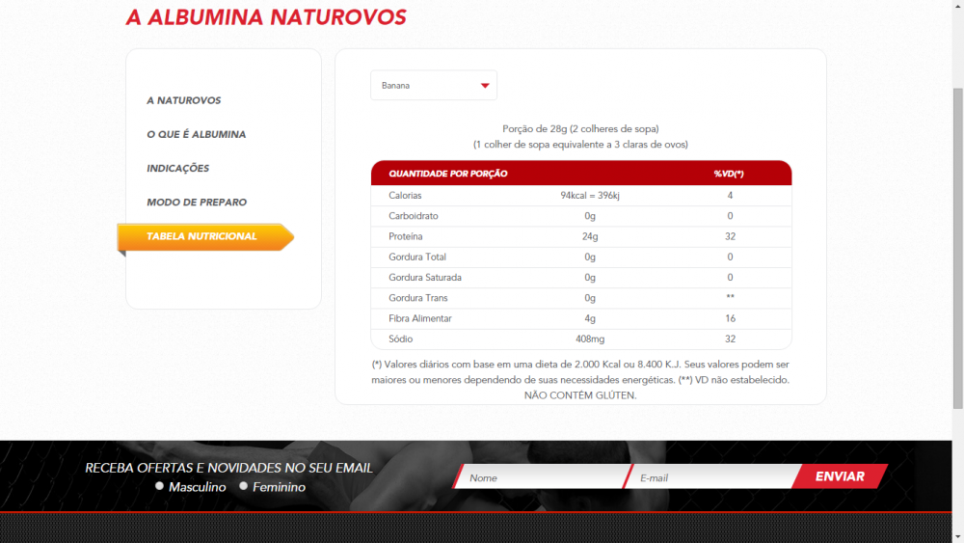Click the Nome input field

541,477
